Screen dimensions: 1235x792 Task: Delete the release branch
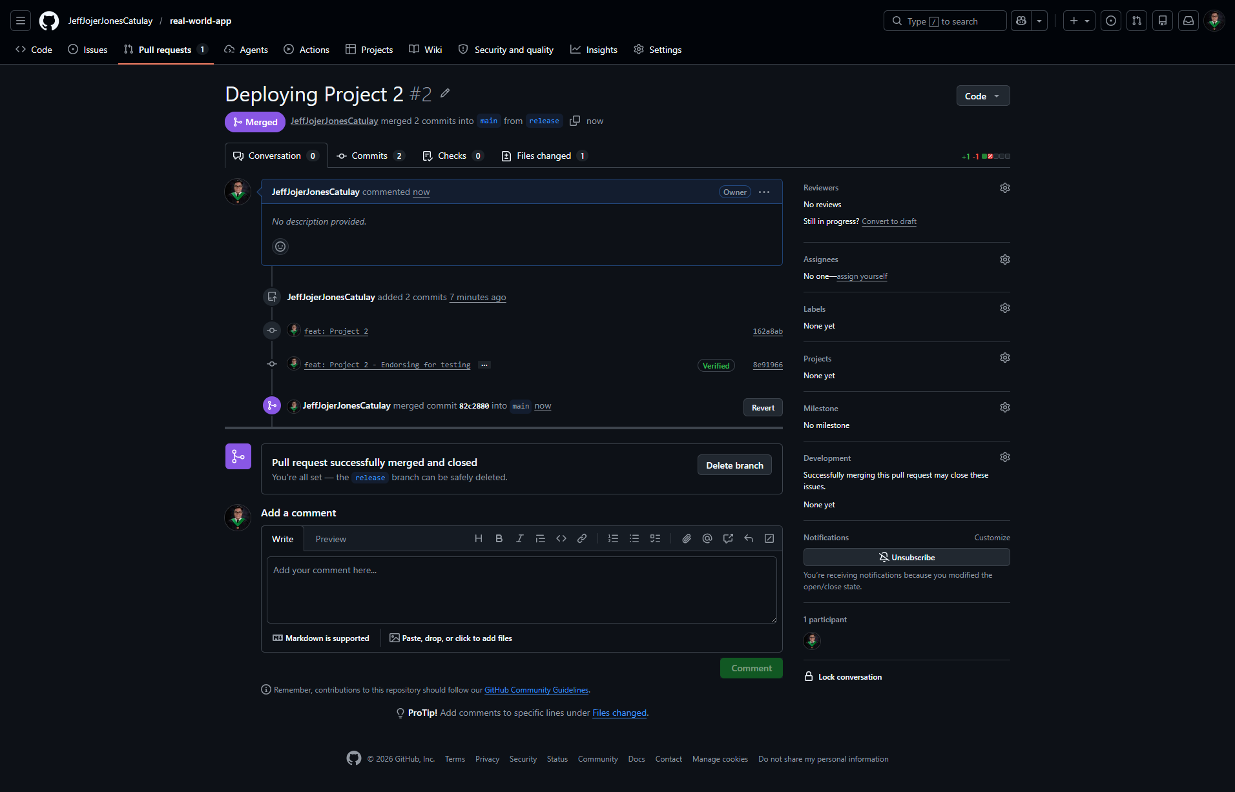(734, 465)
